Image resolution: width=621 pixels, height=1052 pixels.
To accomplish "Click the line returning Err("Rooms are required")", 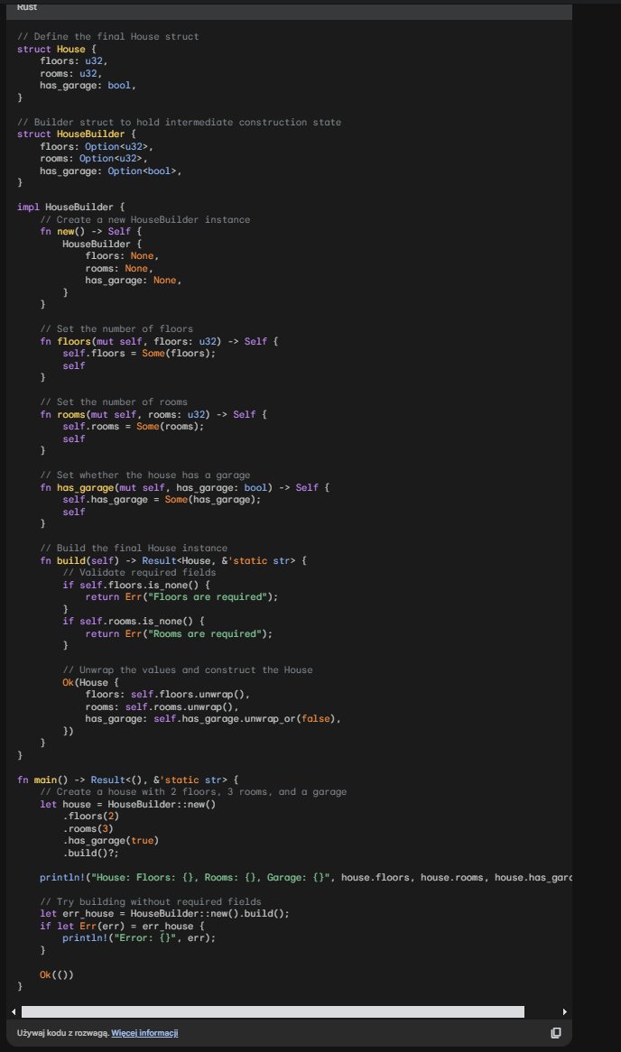I will coord(180,633).
